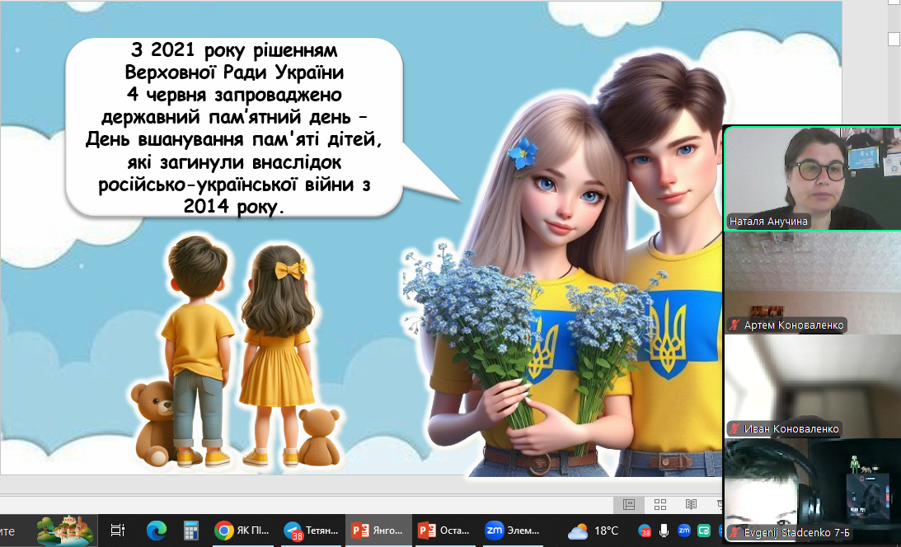Open Telegram window "Тетян..."
Viewport: 901px width, 547px height.
click(311, 531)
